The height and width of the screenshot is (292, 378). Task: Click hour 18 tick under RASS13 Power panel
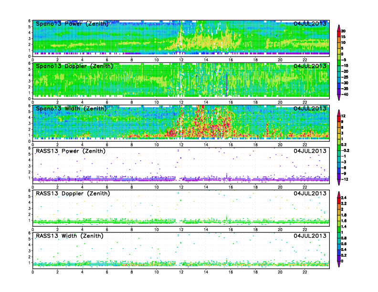255,187
